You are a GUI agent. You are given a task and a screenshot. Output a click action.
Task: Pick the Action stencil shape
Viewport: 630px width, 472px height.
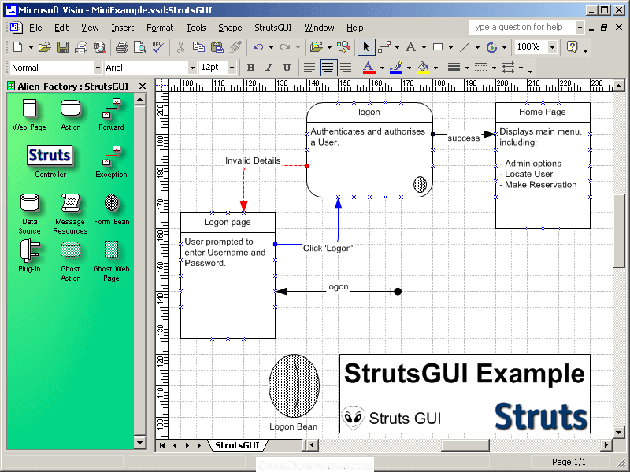point(70,115)
